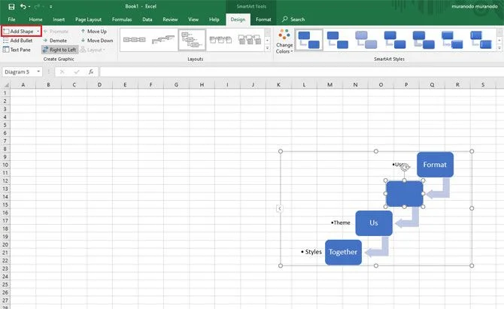Open the Formulas tab

click(122, 20)
